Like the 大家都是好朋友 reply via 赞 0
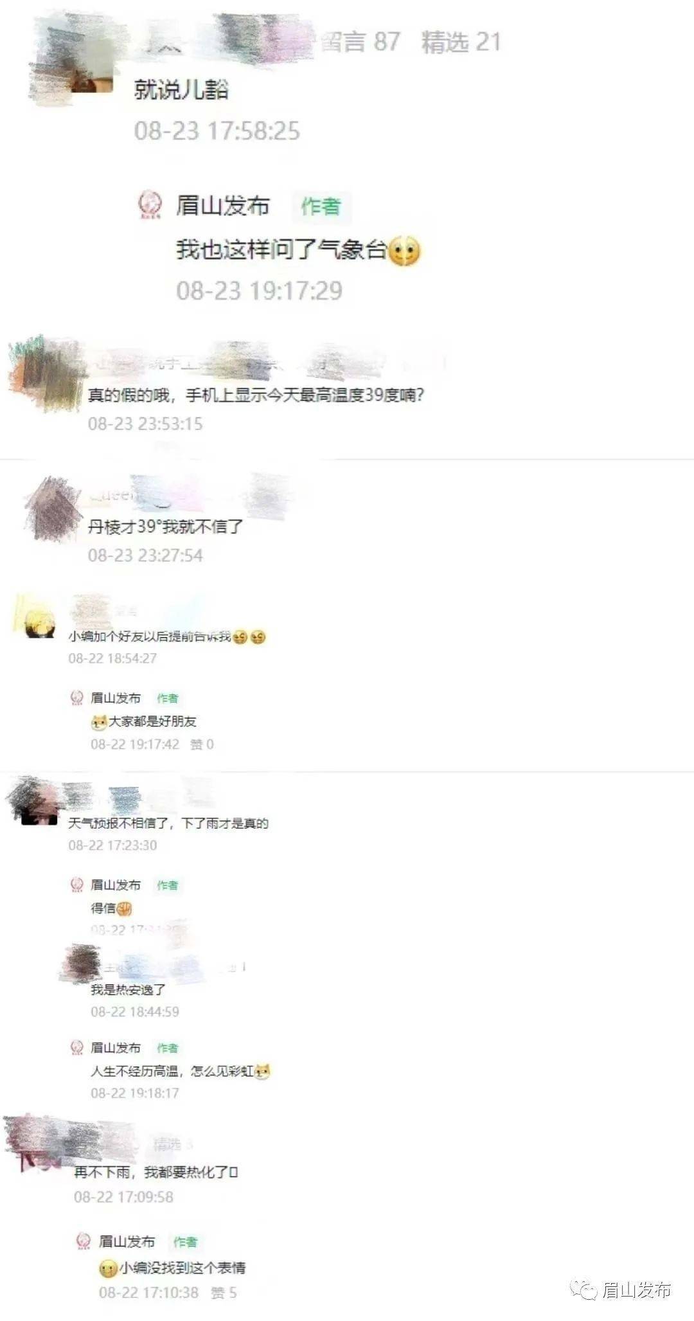Screen dimensions: 694x1321 202,744
